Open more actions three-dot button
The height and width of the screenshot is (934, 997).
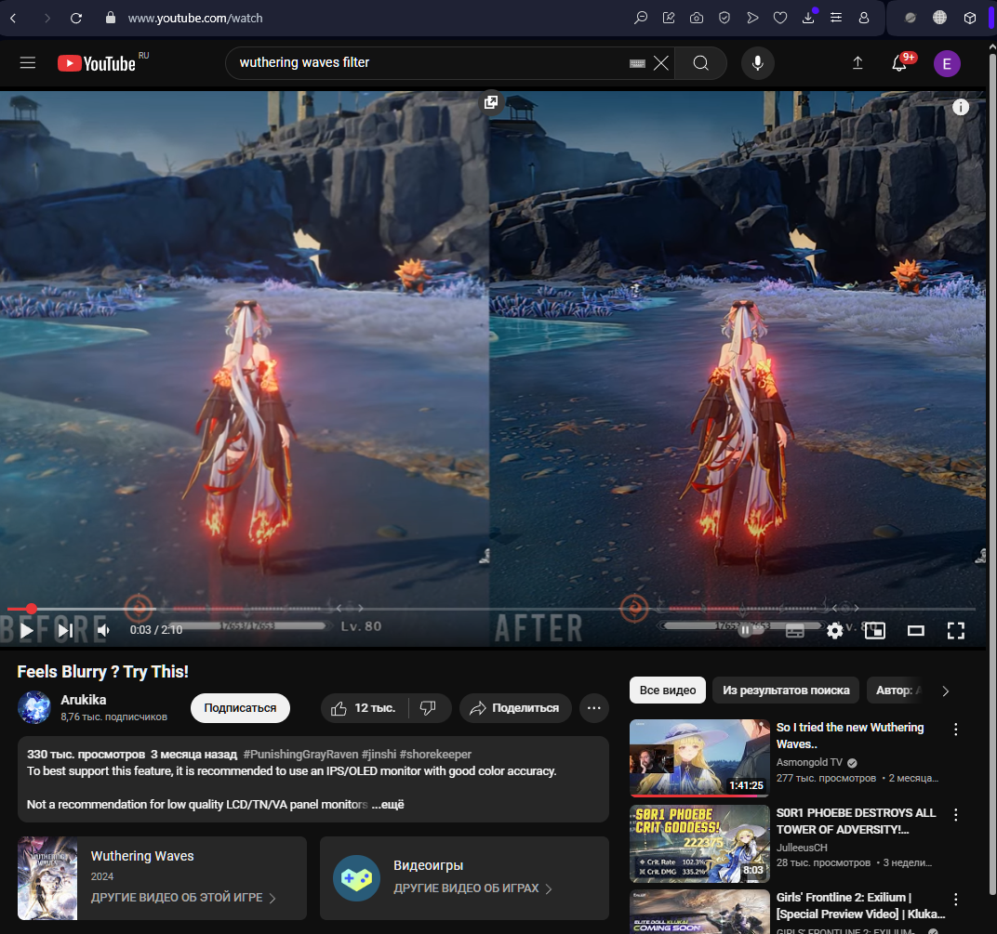(594, 708)
